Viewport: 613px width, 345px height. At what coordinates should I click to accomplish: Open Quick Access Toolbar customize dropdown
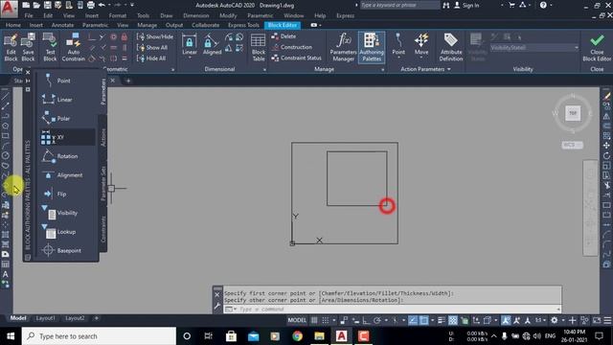pos(132,5)
